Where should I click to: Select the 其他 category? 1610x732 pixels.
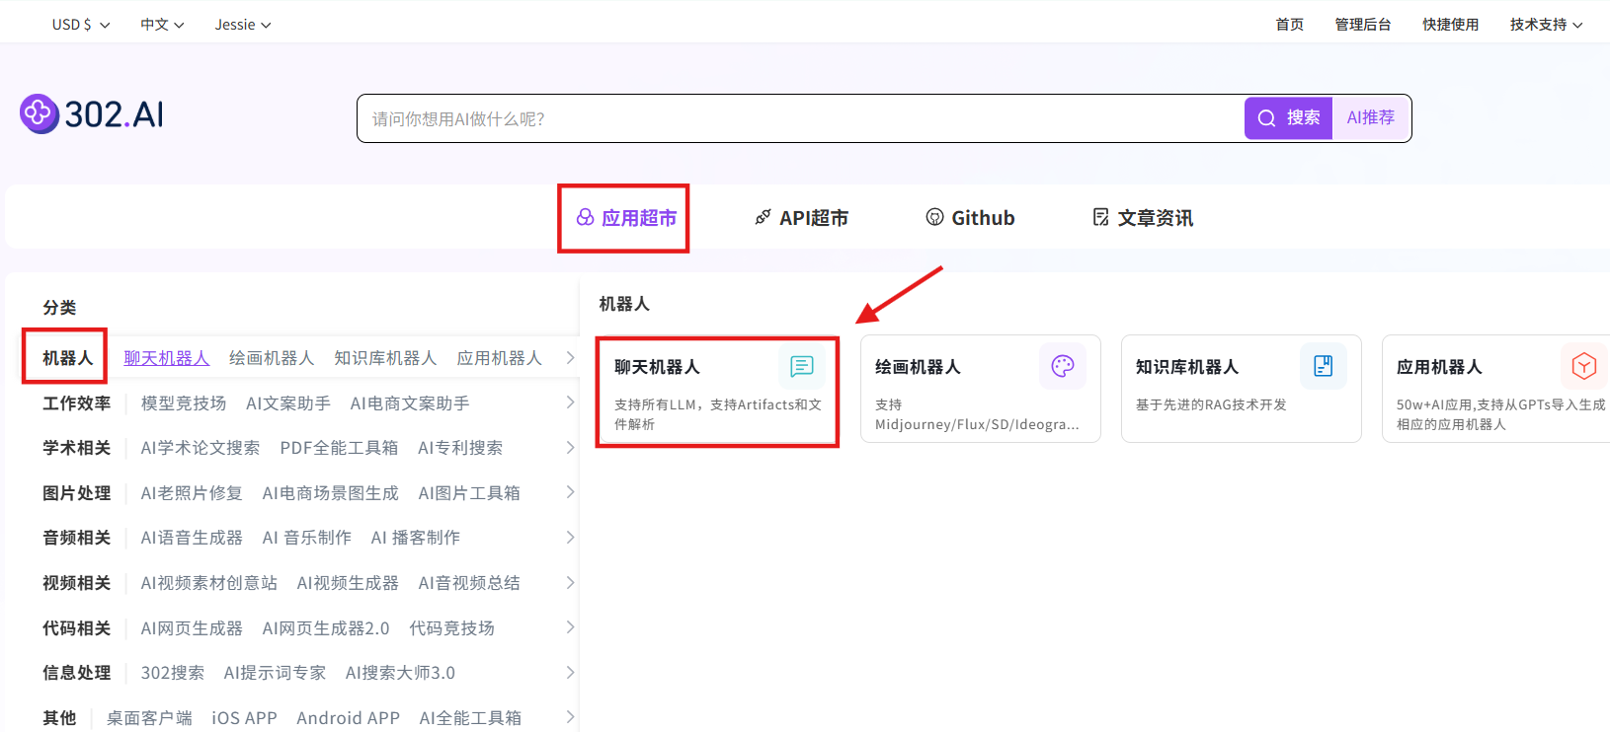point(59,718)
